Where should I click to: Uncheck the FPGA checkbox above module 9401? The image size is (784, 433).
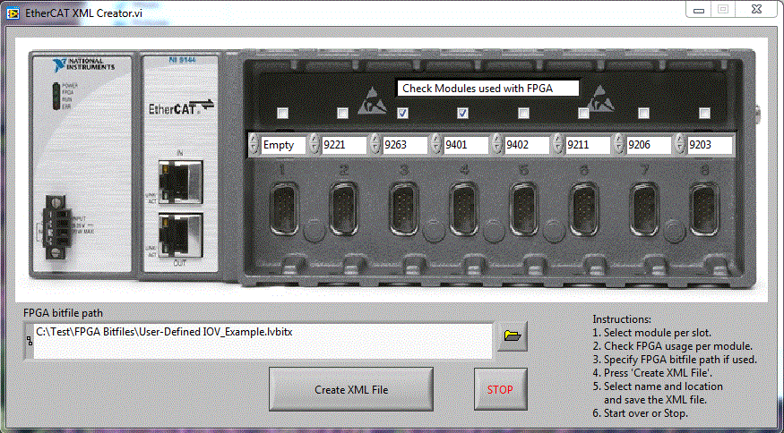[x=463, y=114]
